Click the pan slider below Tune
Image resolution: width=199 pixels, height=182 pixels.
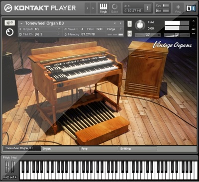click(x=148, y=35)
